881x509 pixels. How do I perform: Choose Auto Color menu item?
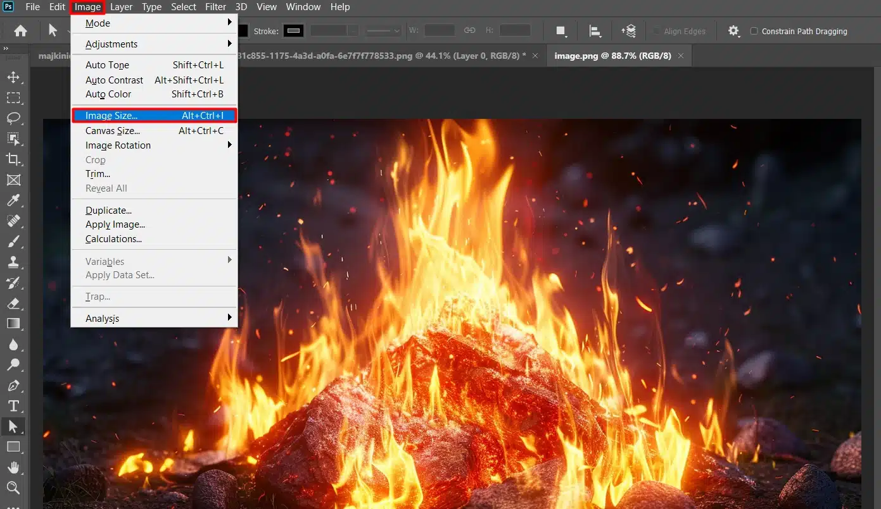tap(154, 94)
